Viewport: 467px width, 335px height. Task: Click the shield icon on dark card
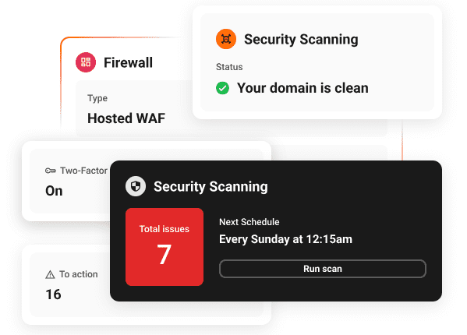[x=136, y=186]
